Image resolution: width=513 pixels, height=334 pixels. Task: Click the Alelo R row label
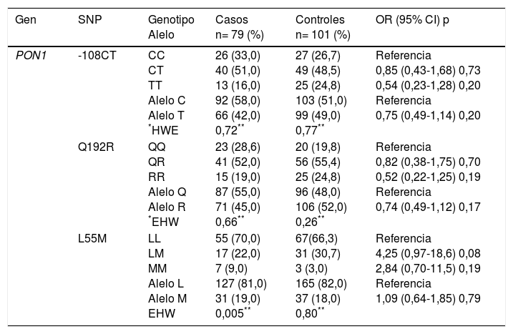tap(167, 205)
